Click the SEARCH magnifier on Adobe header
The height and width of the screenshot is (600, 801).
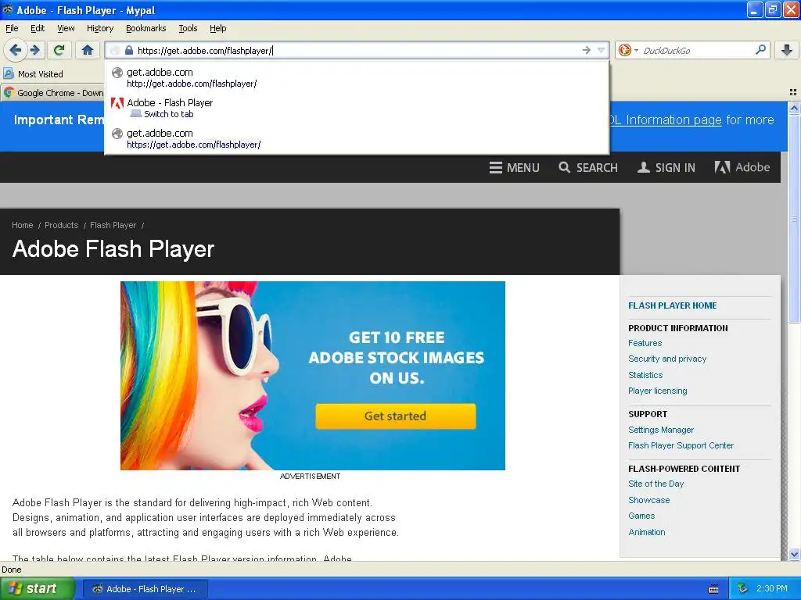pos(588,167)
